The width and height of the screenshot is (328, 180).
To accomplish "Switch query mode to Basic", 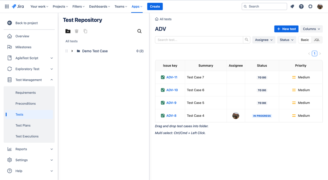I will pyautogui.click(x=305, y=40).
